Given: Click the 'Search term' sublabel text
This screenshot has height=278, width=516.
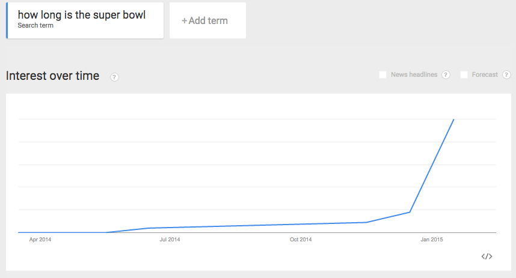Looking at the screenshot, I should point(35,26).
